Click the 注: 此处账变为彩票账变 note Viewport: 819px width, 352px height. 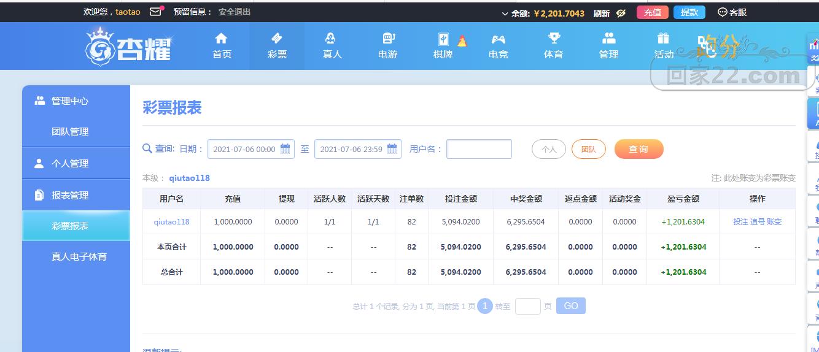(753, 178)
